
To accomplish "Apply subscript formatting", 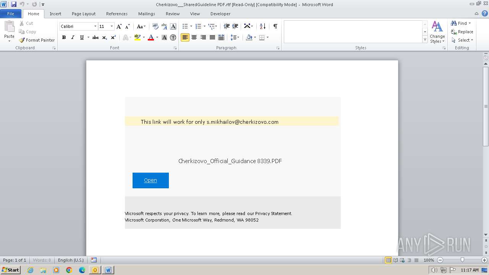I will click(105, 37).
